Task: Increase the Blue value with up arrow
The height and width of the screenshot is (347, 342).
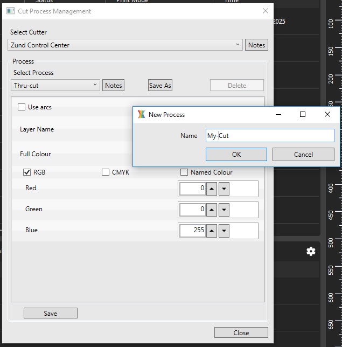Action: [x=212, y=231]
